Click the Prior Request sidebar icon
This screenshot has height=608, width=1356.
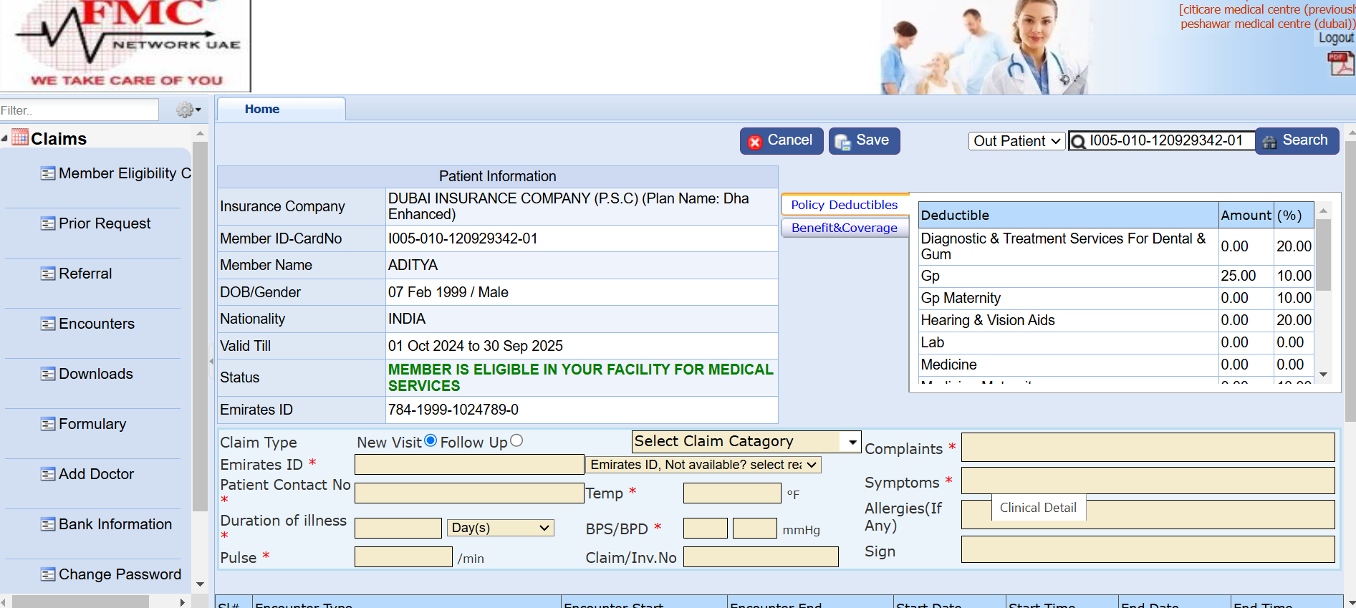click(x=48, y=223)
